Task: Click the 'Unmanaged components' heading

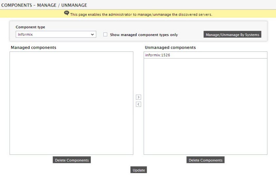Action: click(170, 48)
